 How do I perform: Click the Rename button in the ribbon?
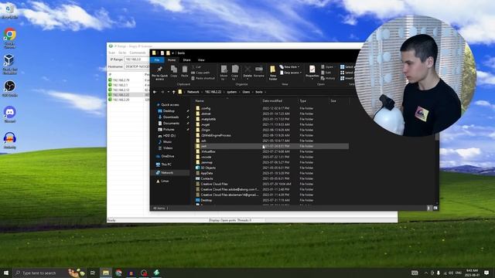click(259, 71)
